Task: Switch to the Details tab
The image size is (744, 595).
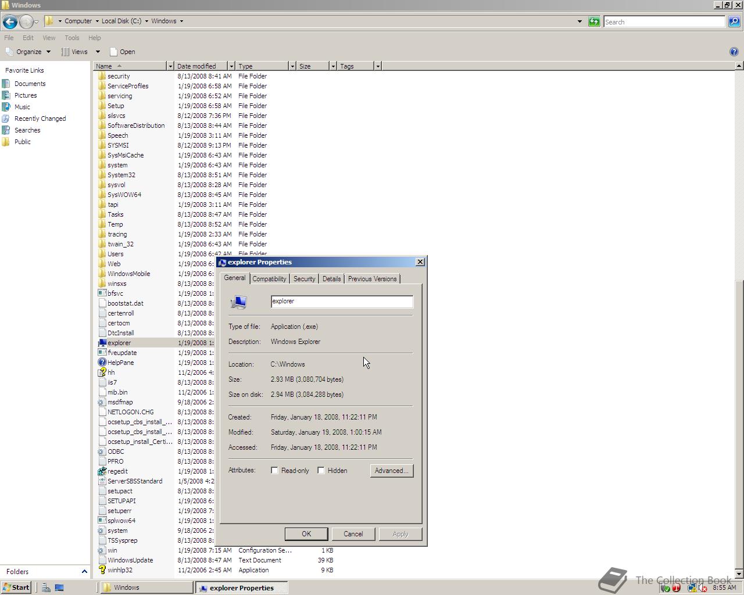Action: [331, 279]
